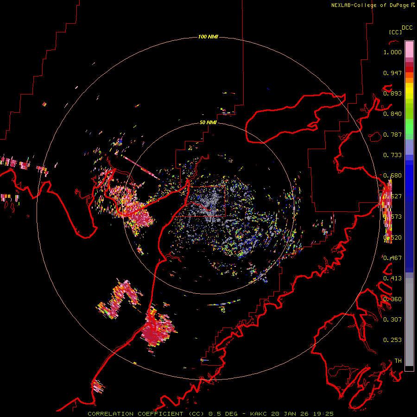Click the KAKC station identifier
Screen dimensions: 417x417
click(x=258, y=414)
